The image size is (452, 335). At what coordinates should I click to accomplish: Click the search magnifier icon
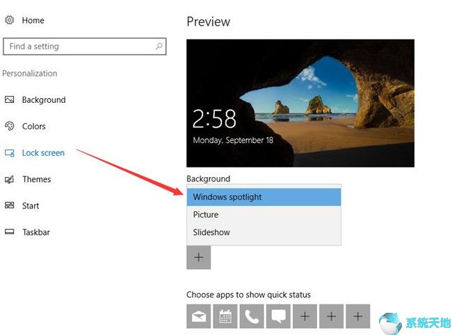(159, 47)
